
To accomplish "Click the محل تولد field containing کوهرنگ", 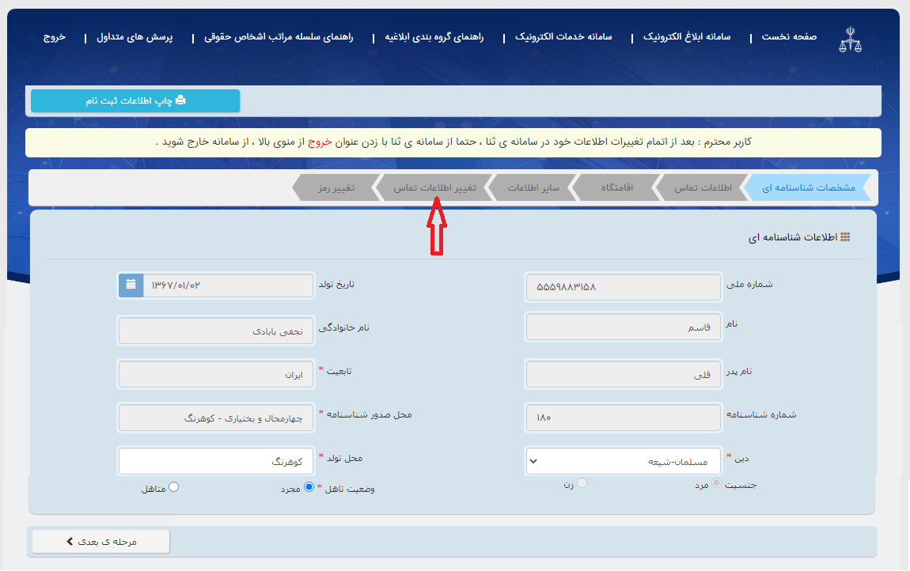I will point(216,461).
